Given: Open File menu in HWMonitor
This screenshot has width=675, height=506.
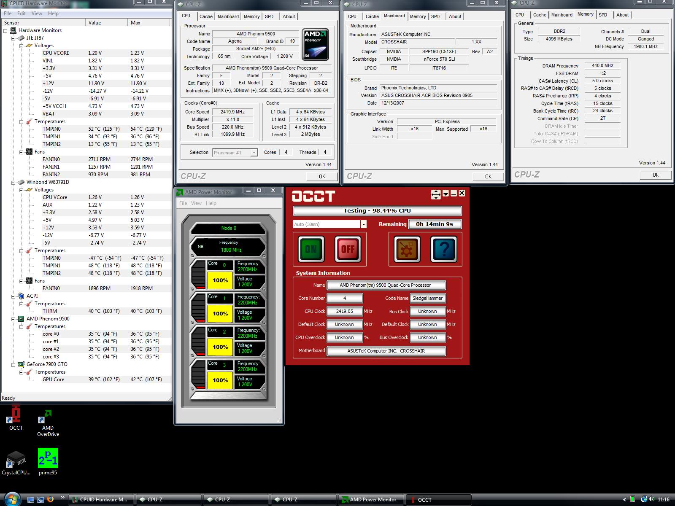Looking at the screenshot, I should (8, 13).
